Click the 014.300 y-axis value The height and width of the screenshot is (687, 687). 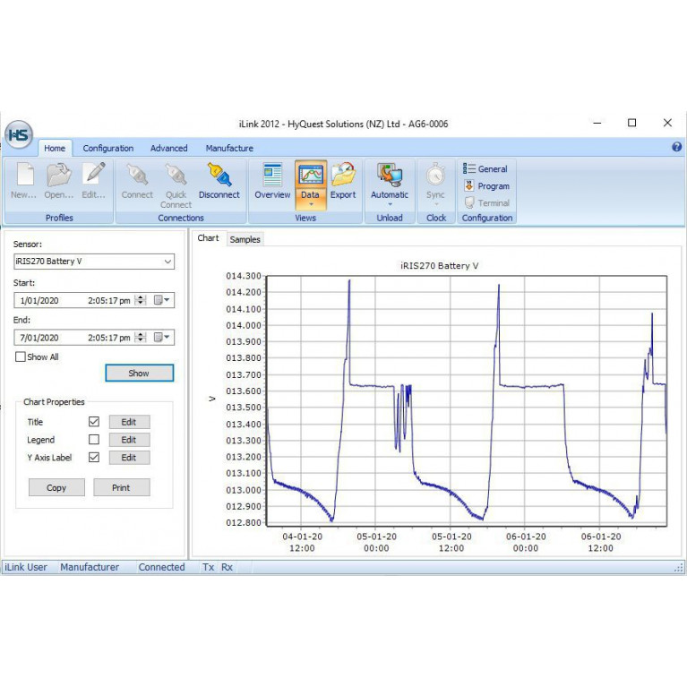coord(244,276)
